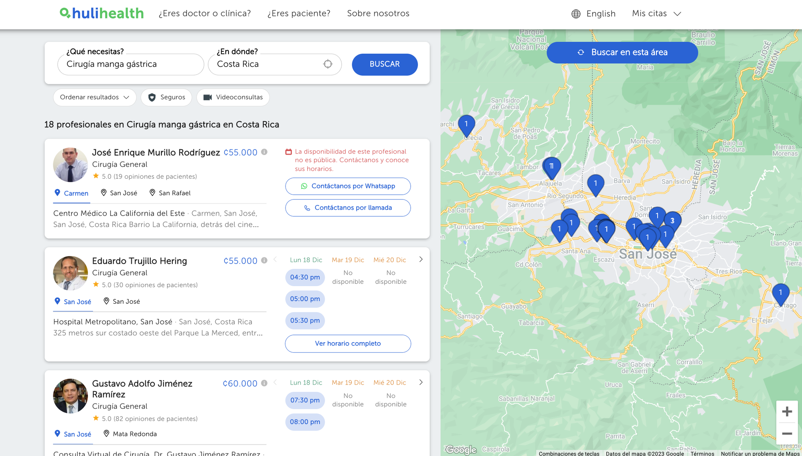Toggle the Seguros filter chip

(166, 97)
